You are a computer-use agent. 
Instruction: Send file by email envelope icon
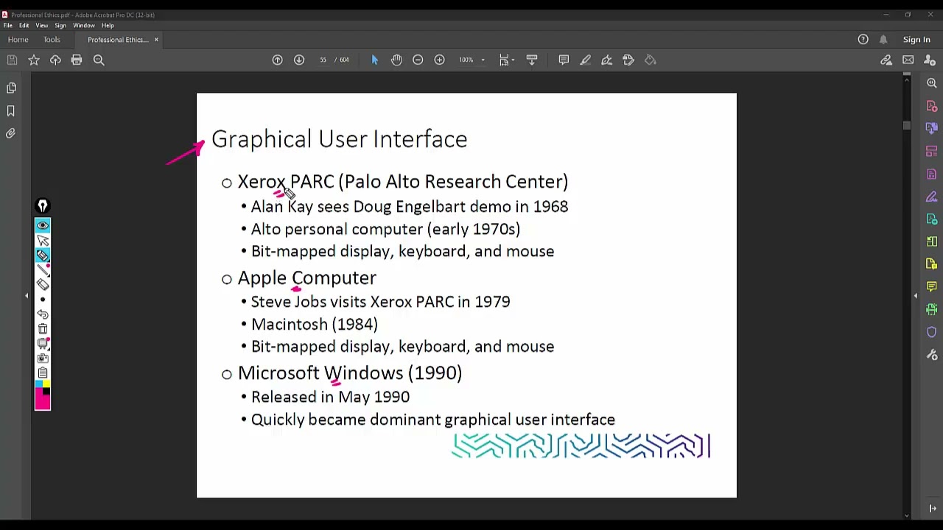click(x=908, y=60)
